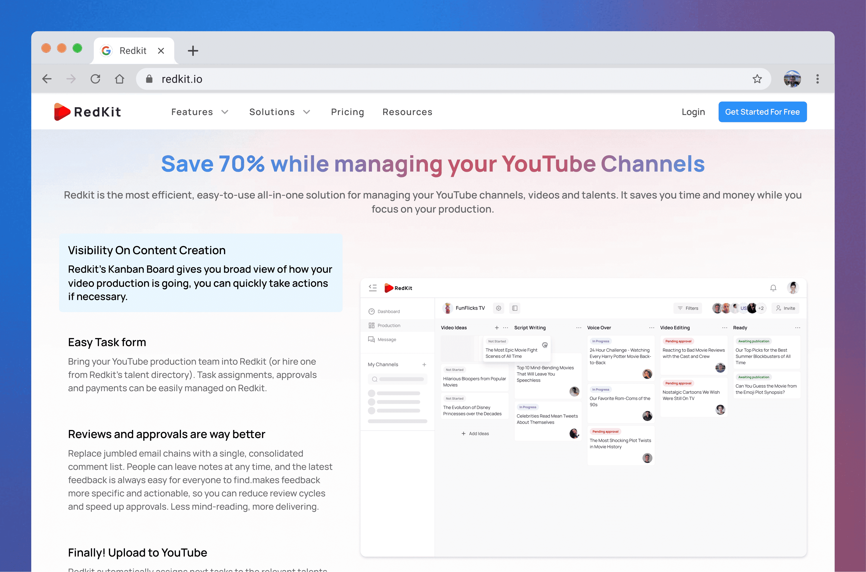
Task: Add a new channel plus icon
Action: [x=424, y=364]
